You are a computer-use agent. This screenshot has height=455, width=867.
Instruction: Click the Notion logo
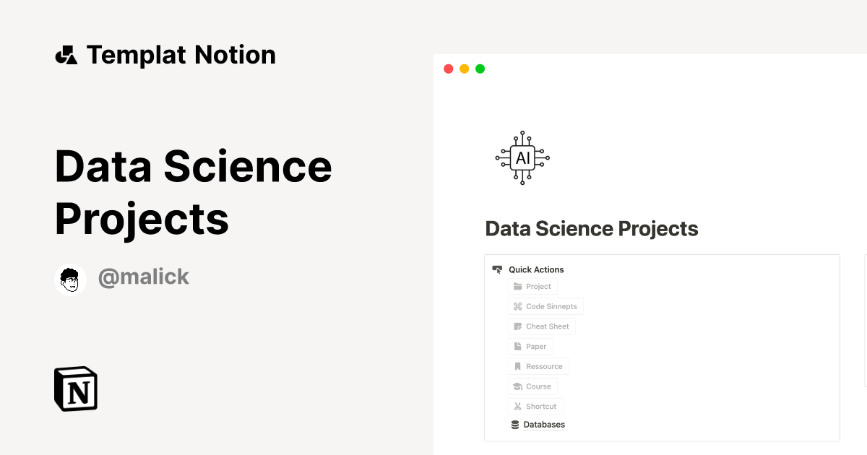click(75, 389)
